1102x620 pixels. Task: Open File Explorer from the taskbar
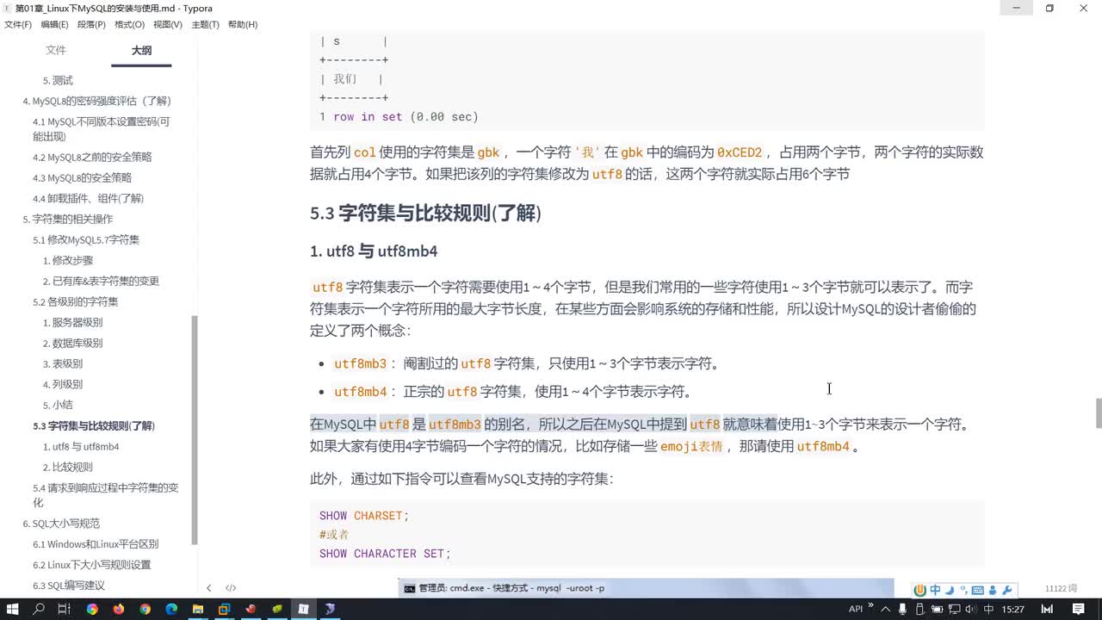coord(197,609)
